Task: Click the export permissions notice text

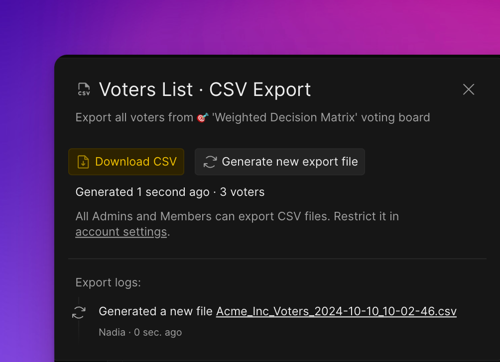Action: click(x=237, y=216)
